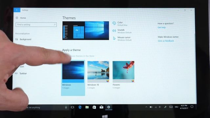Open the Action Center notifications icon

tap(192, 107)
